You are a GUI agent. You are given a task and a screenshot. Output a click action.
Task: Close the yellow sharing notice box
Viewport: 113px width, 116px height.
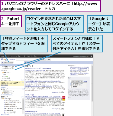tap(23, 82)
